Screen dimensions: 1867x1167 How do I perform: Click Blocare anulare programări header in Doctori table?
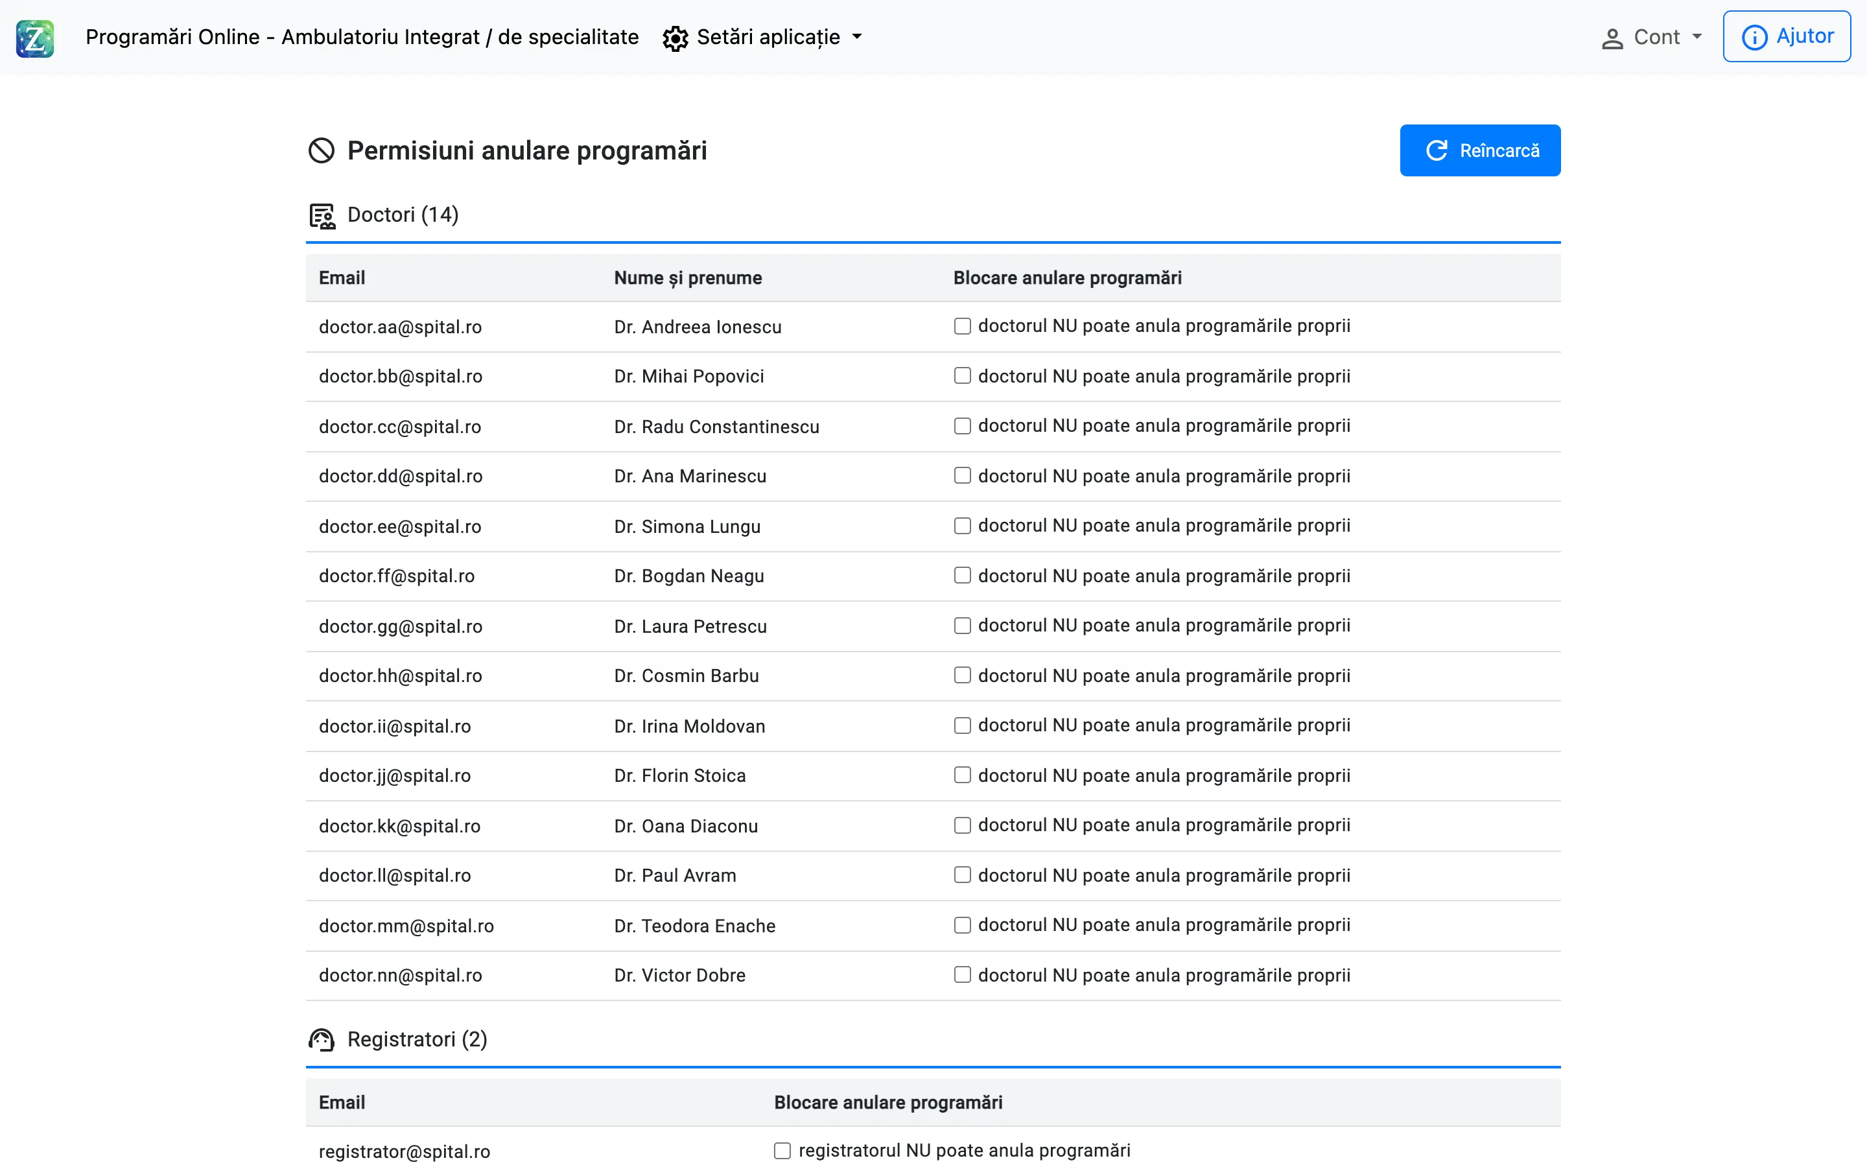point(1067,278)
